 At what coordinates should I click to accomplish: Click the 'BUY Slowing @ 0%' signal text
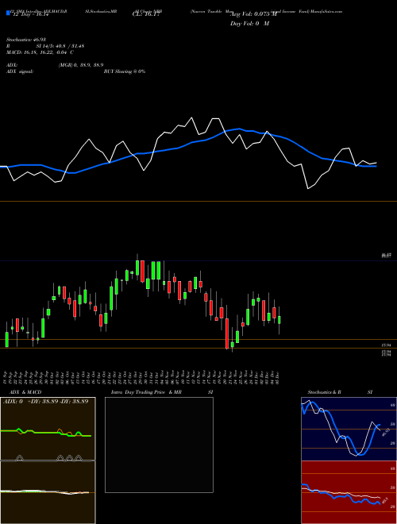point(125,71)
